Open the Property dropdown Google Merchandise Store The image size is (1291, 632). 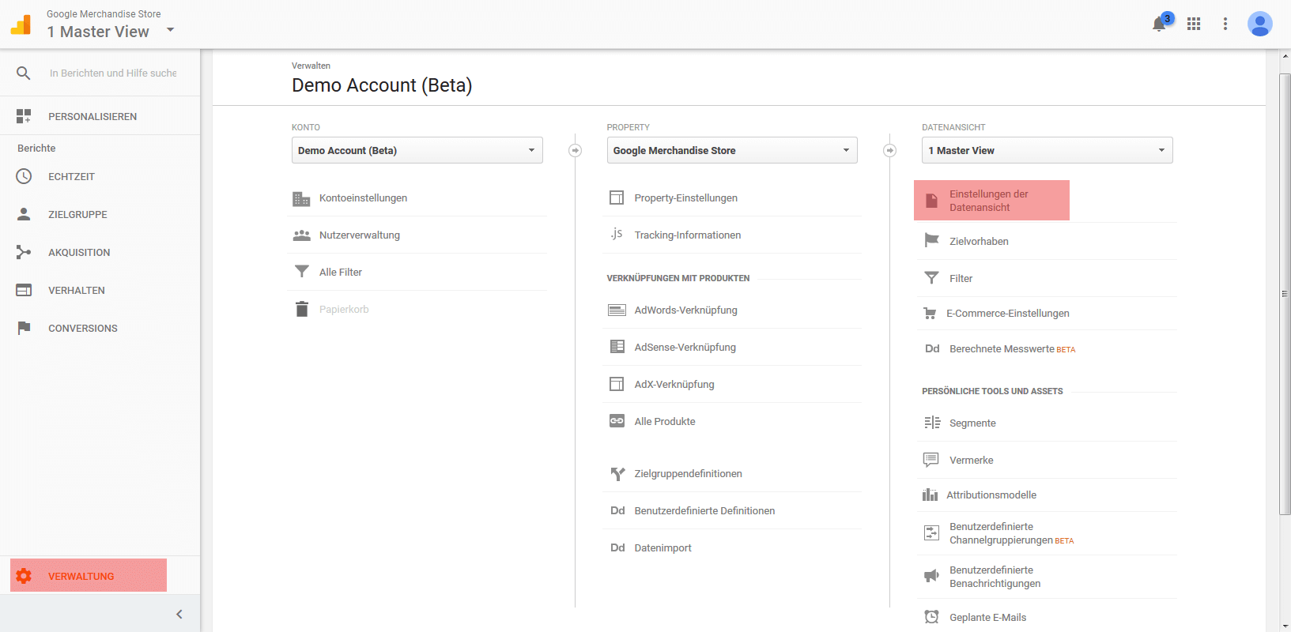732,150
